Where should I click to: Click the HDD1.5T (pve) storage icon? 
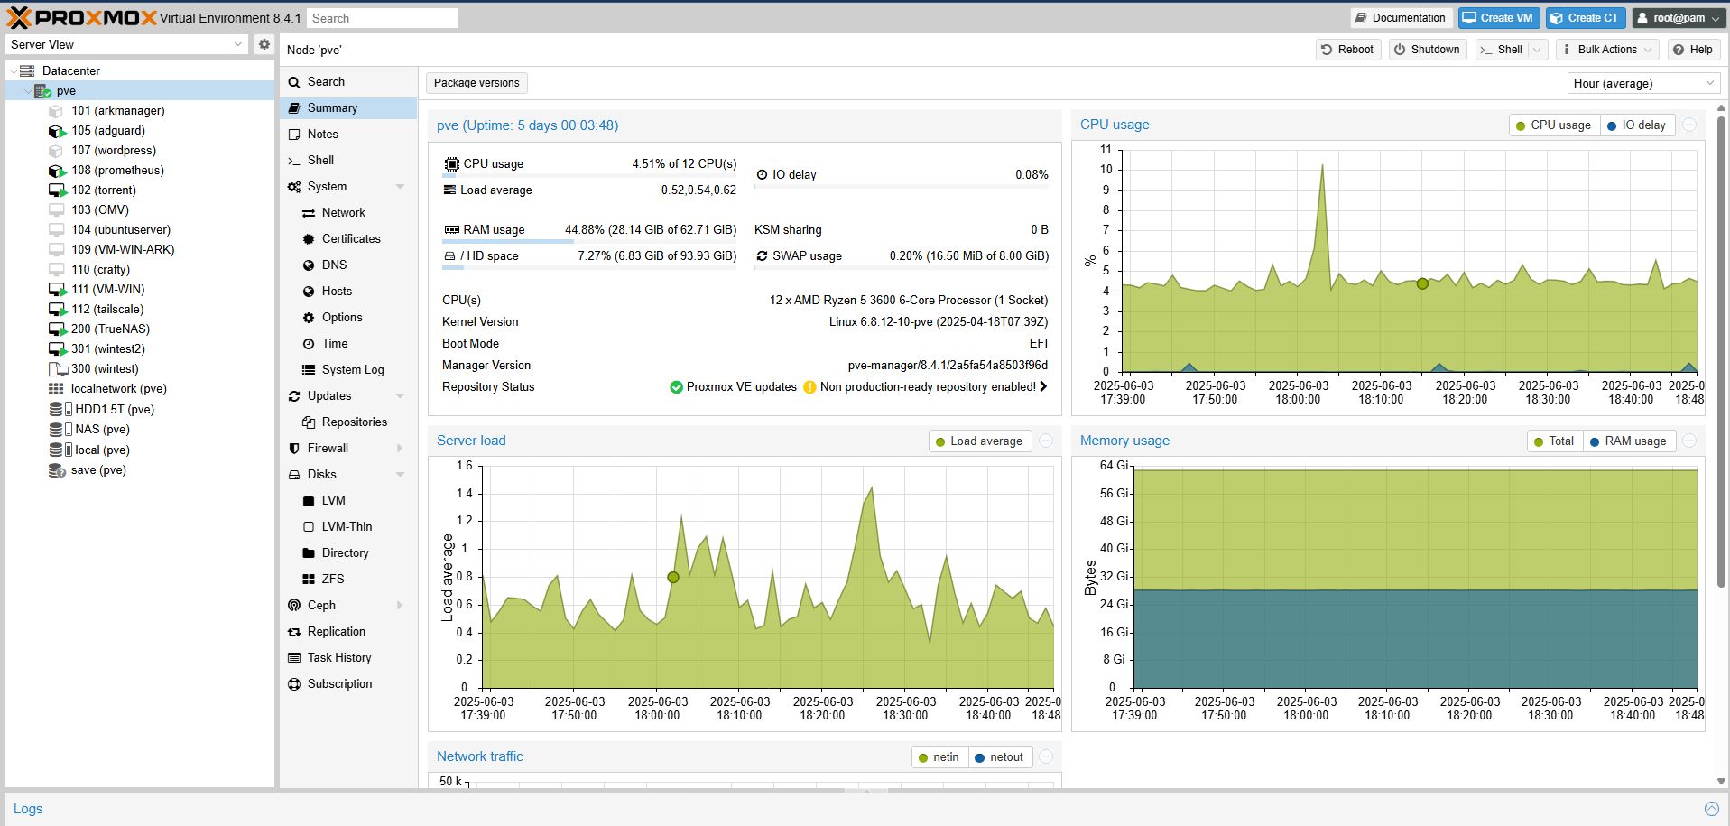pyautogui.click(x=60, y=409)
